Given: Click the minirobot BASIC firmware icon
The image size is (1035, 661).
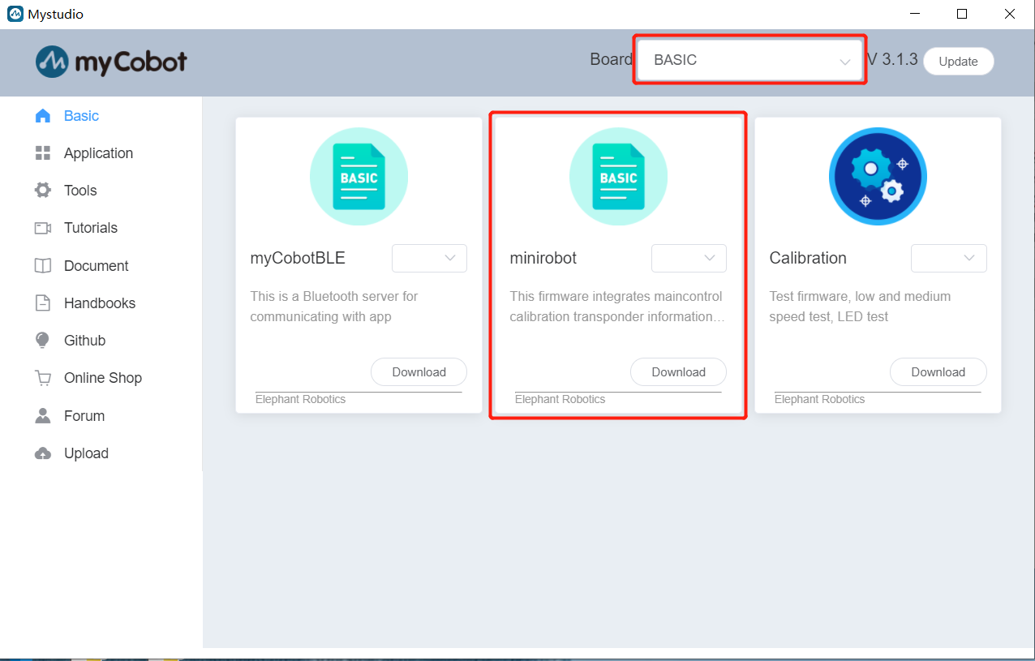Looking at the screenshot, I should tap(618, 176).
